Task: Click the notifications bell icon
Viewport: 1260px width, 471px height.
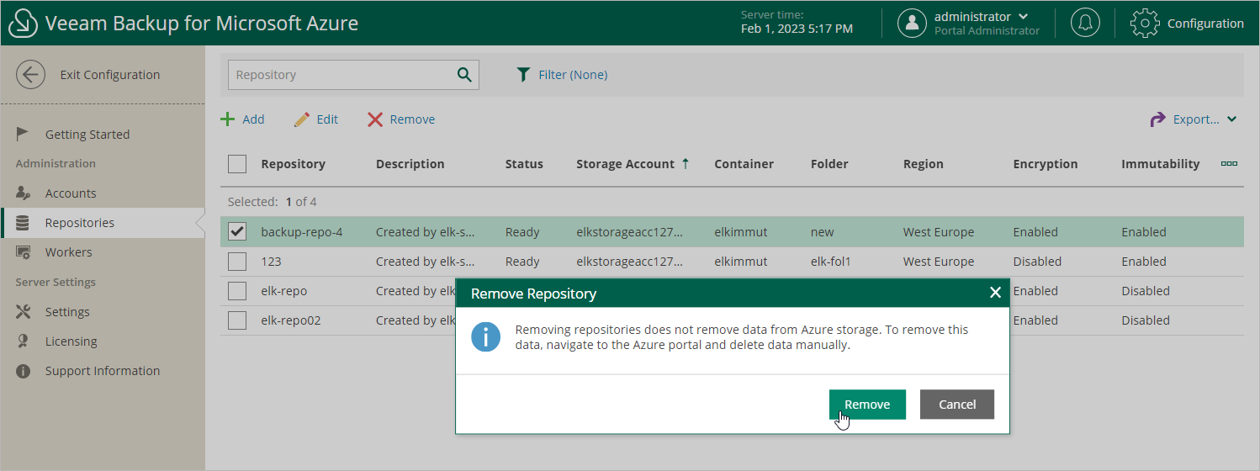Action: pos(1085,23)
